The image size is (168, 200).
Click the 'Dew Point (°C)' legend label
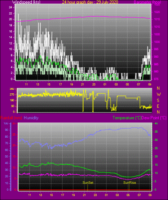click(154, 118)
